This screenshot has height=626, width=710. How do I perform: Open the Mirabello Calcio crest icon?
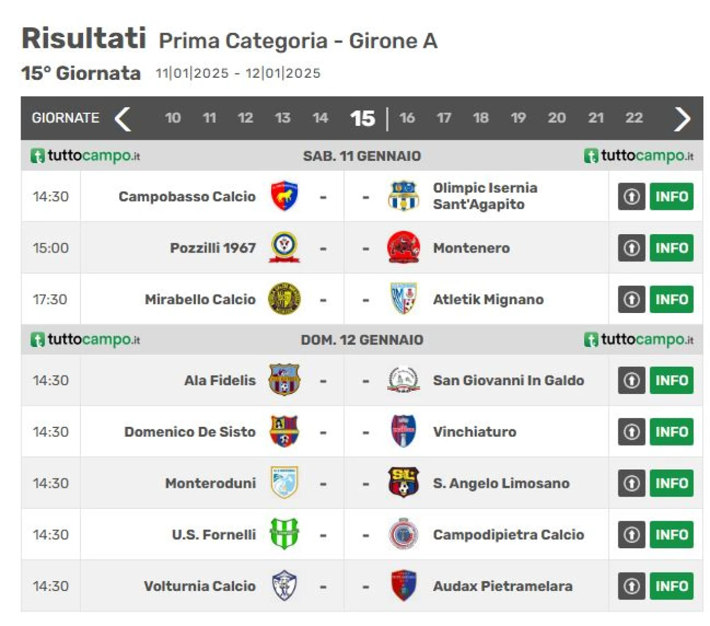[x=285, y=299]
